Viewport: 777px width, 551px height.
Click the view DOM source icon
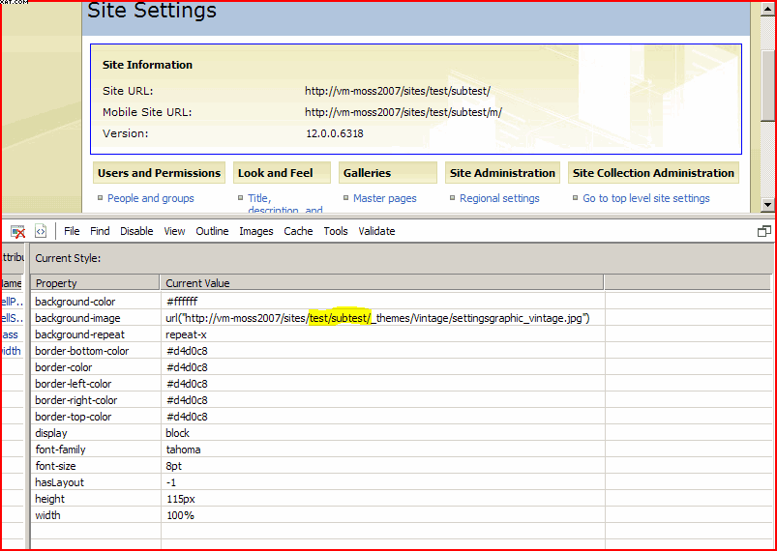click(x=41, y=231)
